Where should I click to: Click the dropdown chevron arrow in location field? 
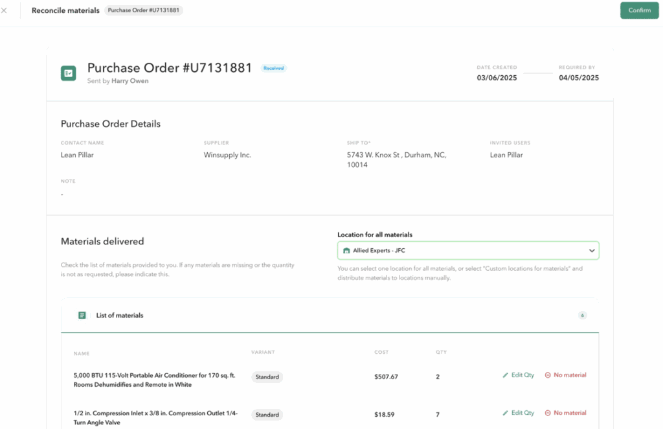pyautogui.click(x=592, y=250)
